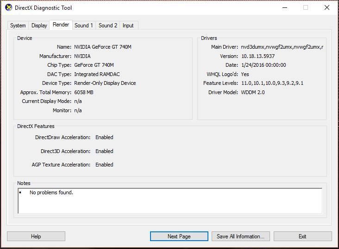The width and height of the screenshot is (339, 249).
Task: Click Direct3D Acceleration 'Enabled' value
Action: click(x=104, y=151)
